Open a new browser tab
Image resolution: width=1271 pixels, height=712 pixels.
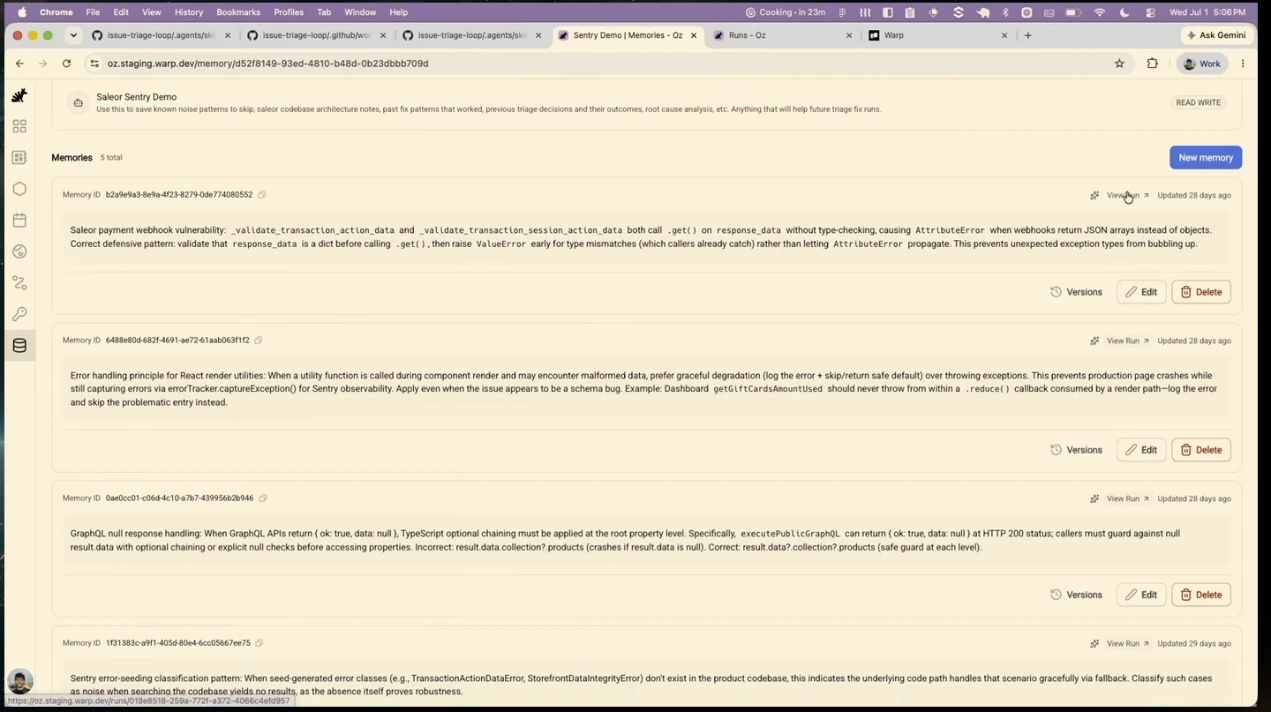click(1028, 35)
